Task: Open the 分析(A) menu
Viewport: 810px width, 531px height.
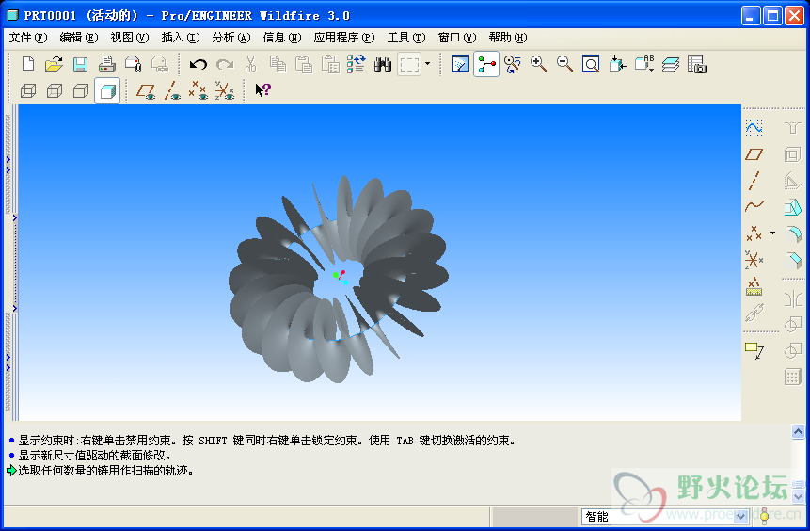Action: click(230, 38)
